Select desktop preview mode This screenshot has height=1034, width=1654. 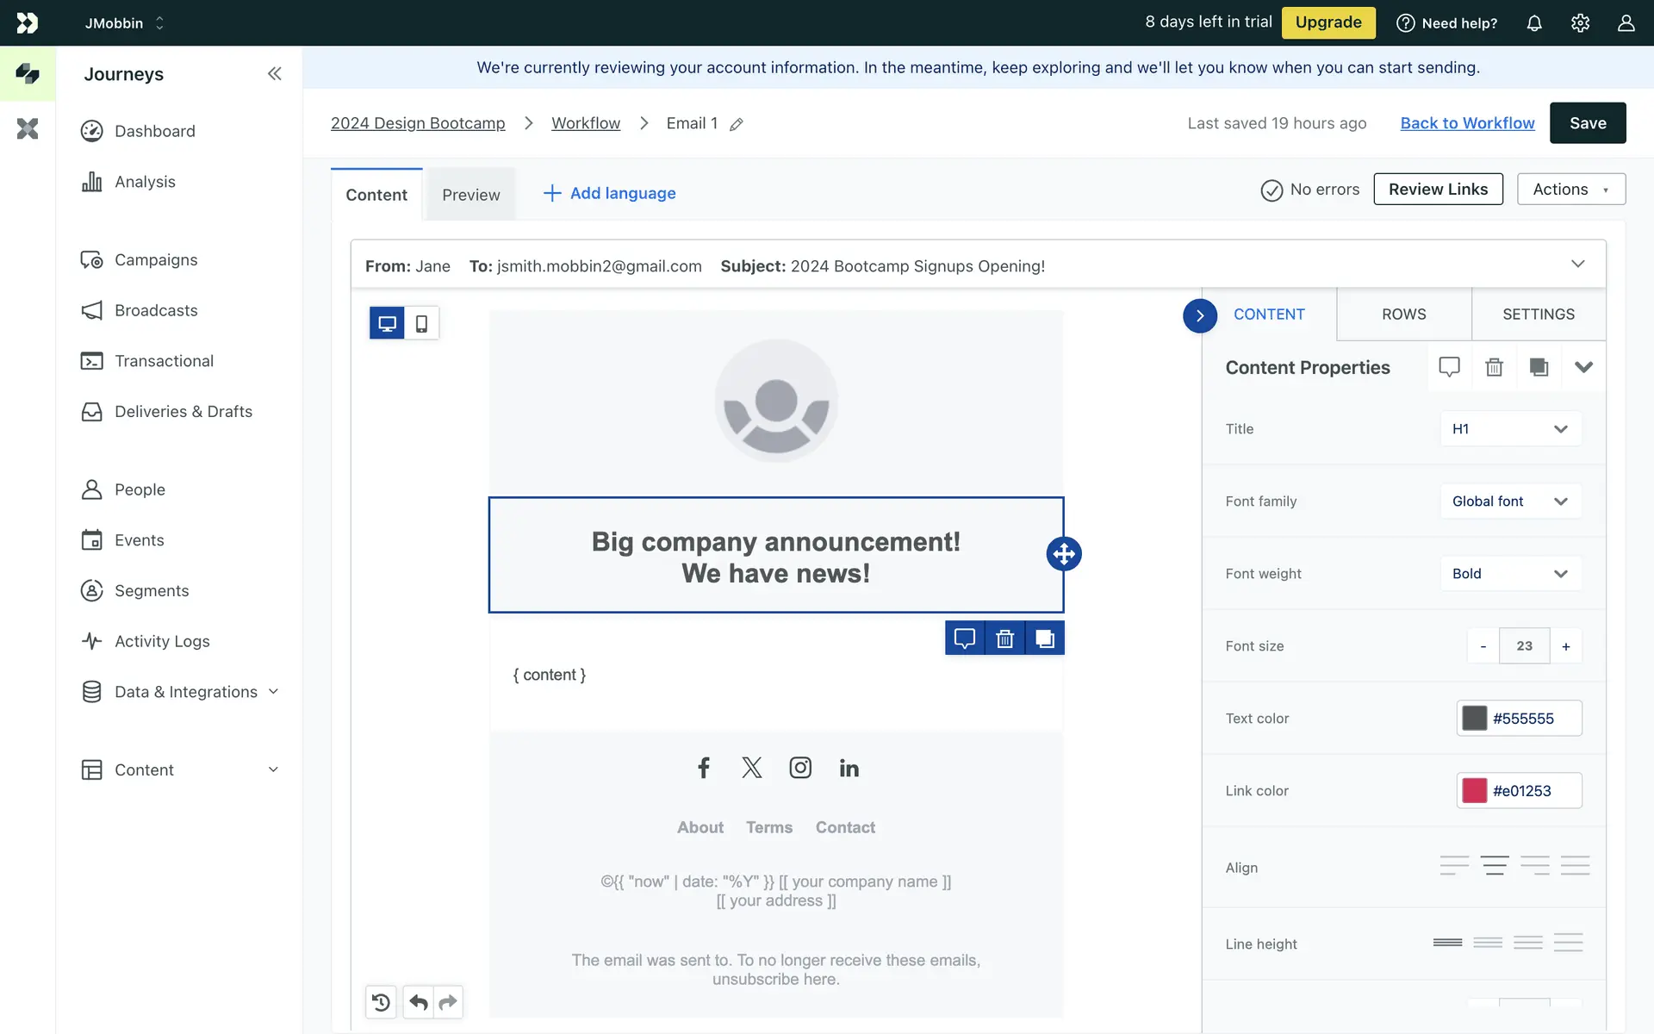[x=387, y=324]
